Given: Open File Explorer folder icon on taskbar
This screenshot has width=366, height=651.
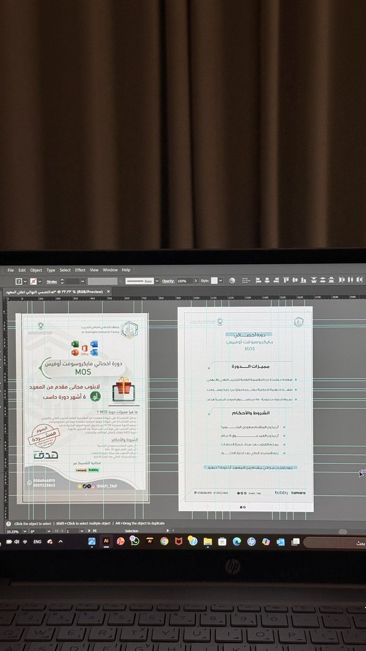Looking at the screenshot, I should pyautogui.click(x=207, y=541).
